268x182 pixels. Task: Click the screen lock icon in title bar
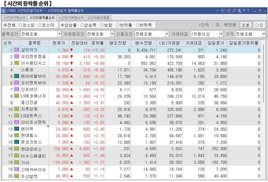click(x=239, y=10)
